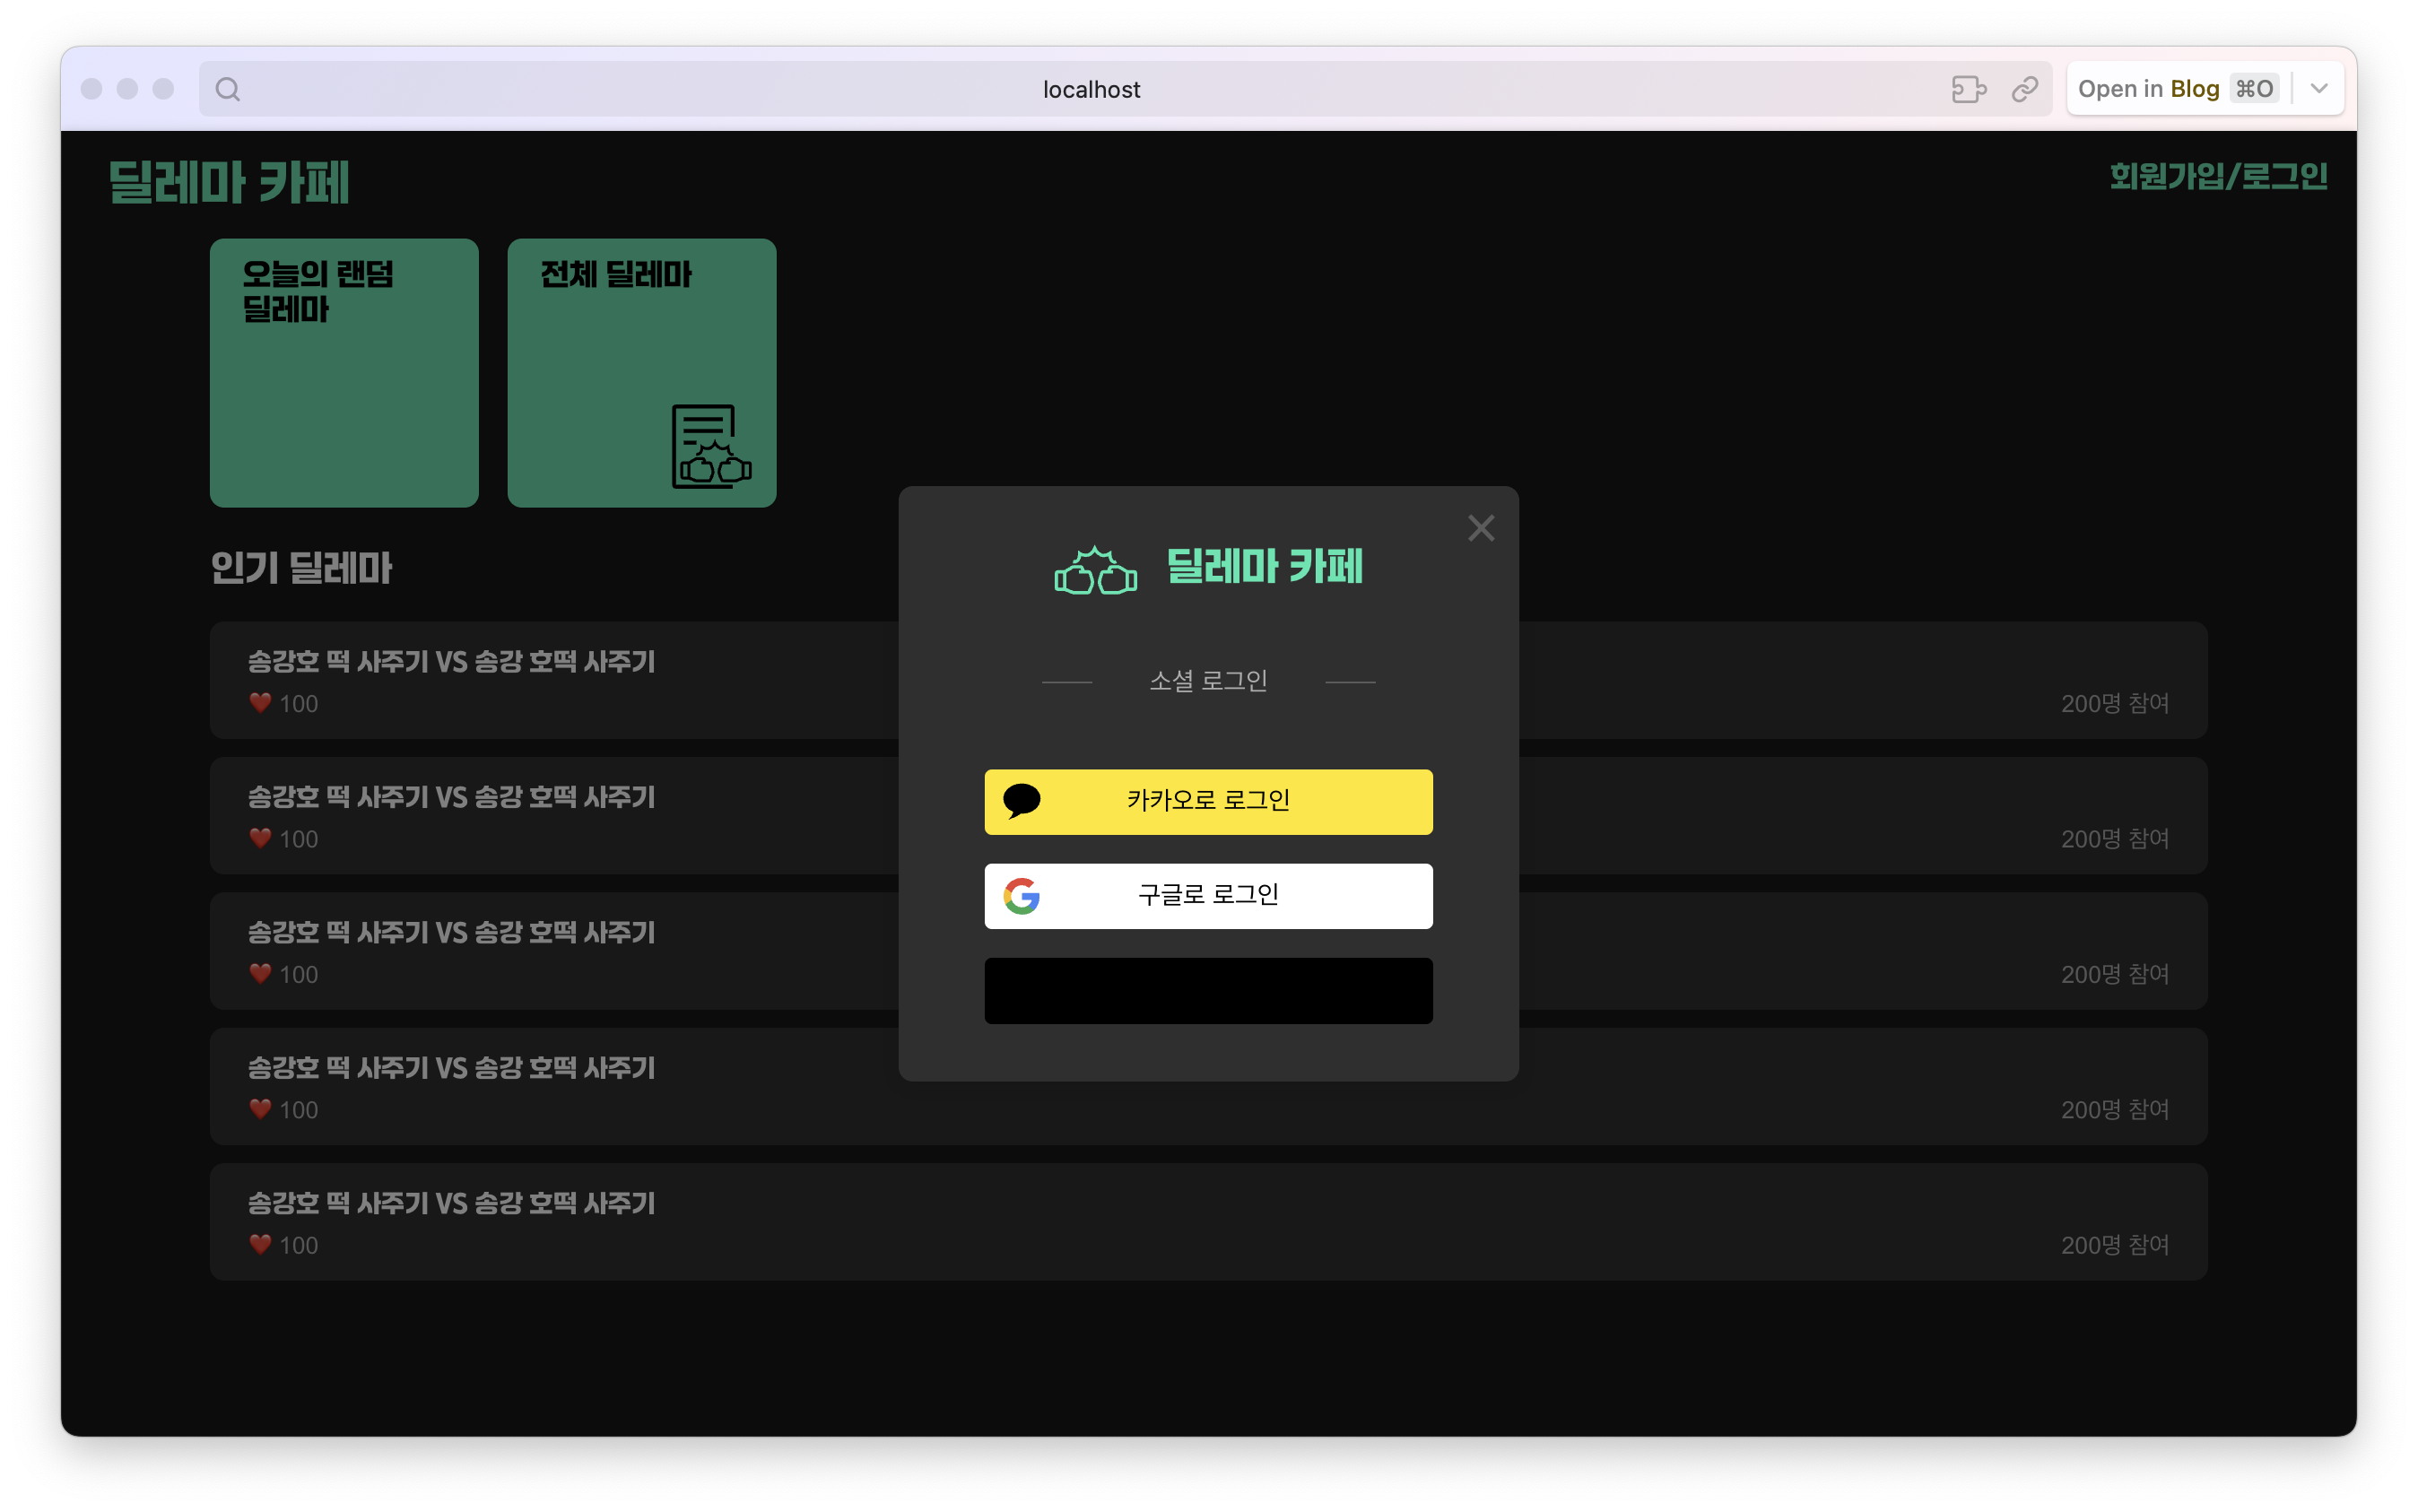The image size is (2418, 1512).
Task: Expand the dropdown arrow beside Open in Blog
Action: pos(2319,89)
